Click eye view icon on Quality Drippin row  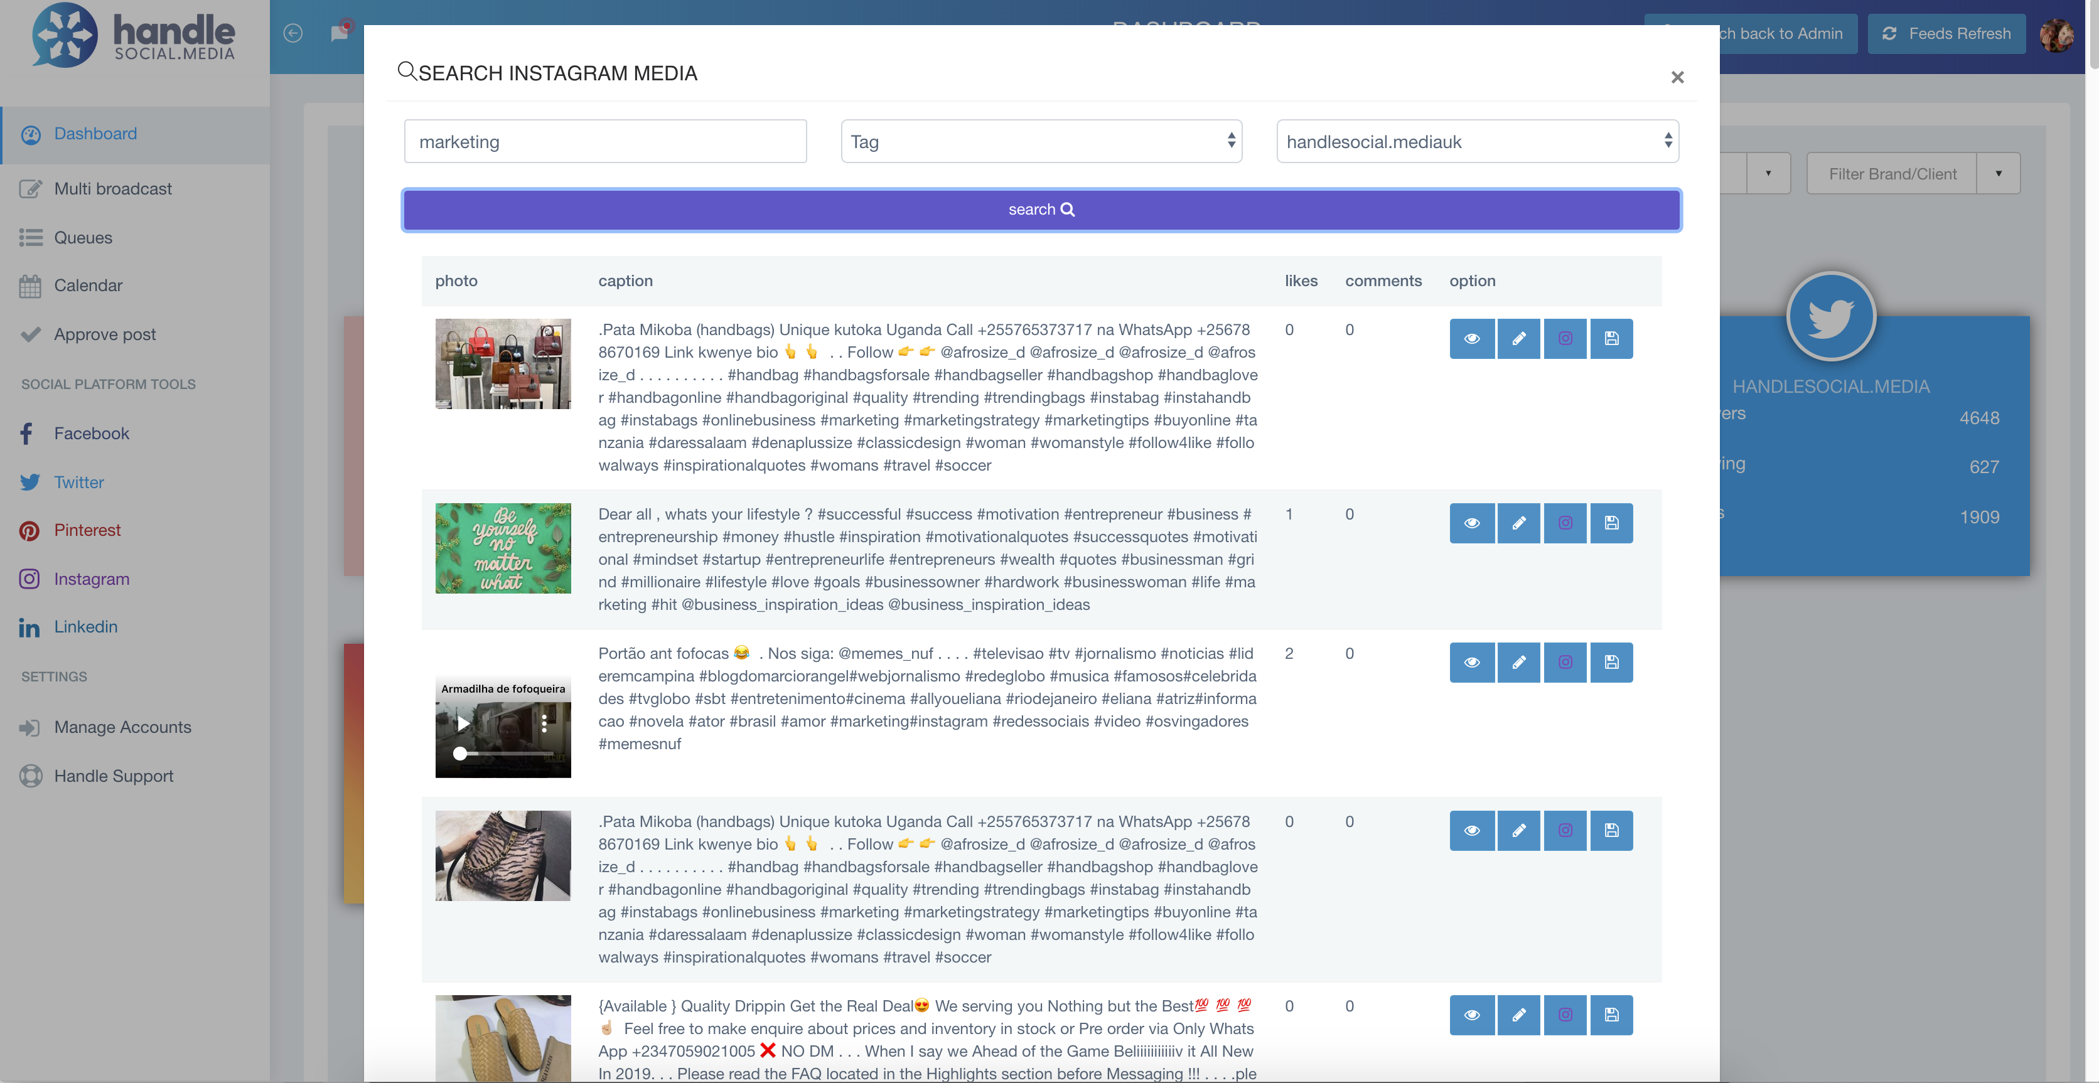(1471, 1015)
